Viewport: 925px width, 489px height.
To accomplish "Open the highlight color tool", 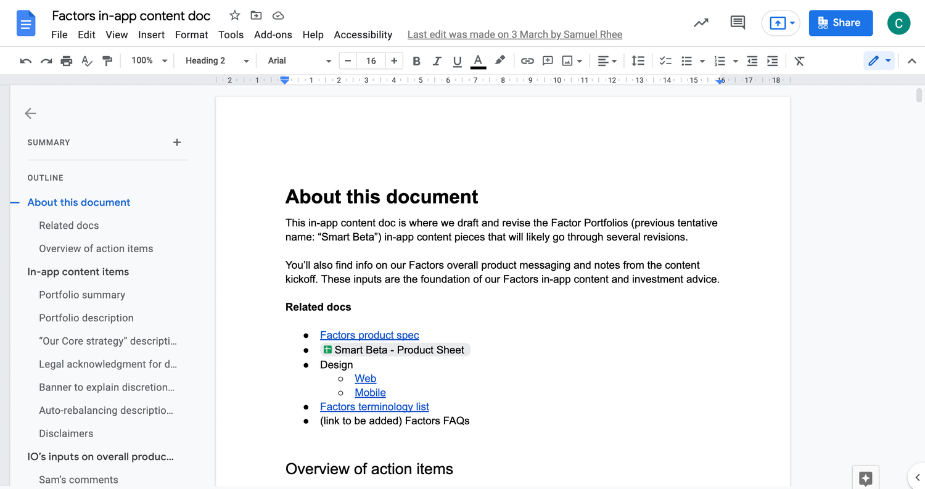I will click(x=500, y=60).
